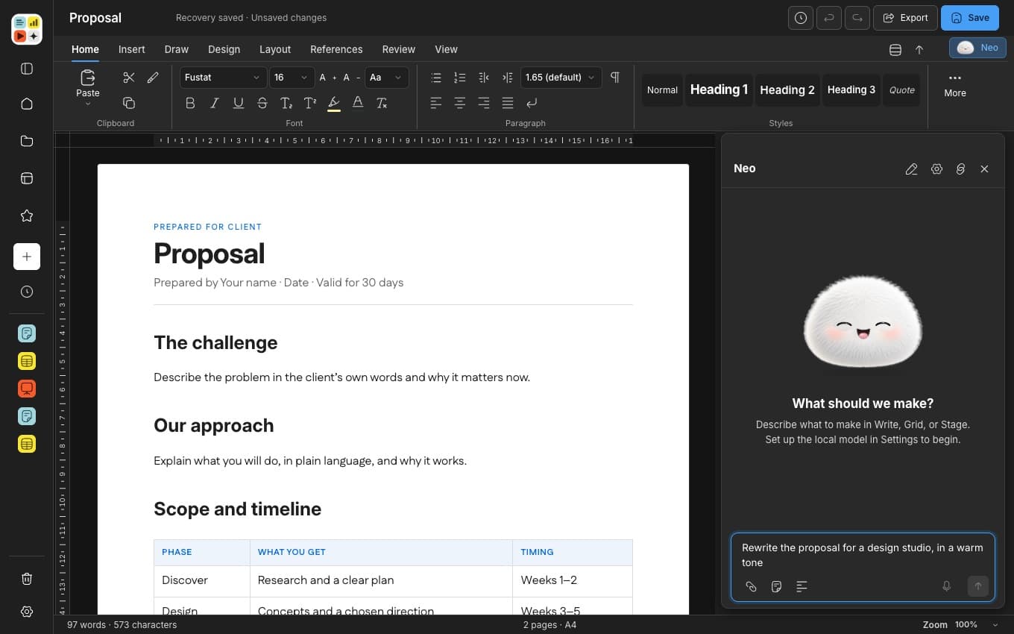Image resolution: width=1014 pixels, height=634 pixels.
Task: Show paragraph marks with pilcrow icon
Action: [x=615, y=78]
